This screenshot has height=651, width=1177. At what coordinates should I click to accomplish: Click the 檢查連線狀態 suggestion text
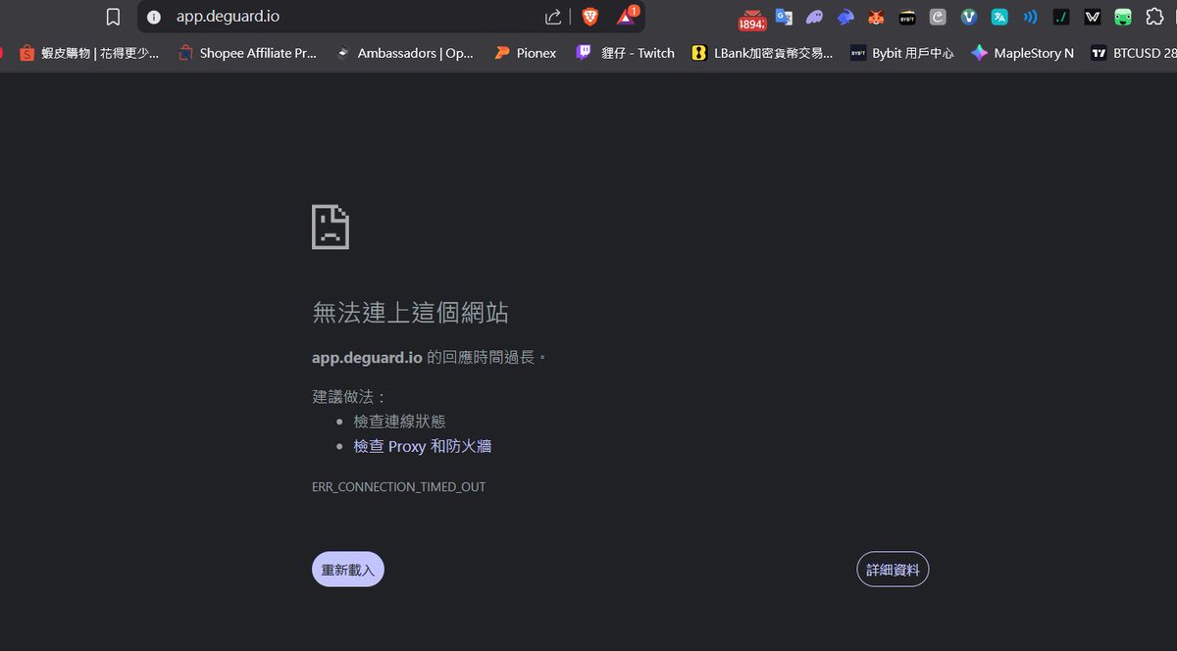(399, 421)
